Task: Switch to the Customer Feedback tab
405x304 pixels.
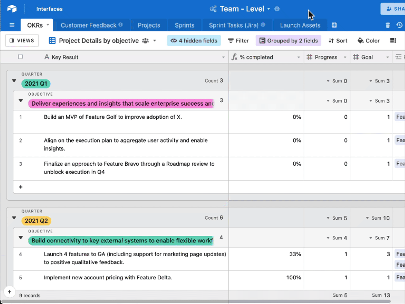Action: pos(92,25)
